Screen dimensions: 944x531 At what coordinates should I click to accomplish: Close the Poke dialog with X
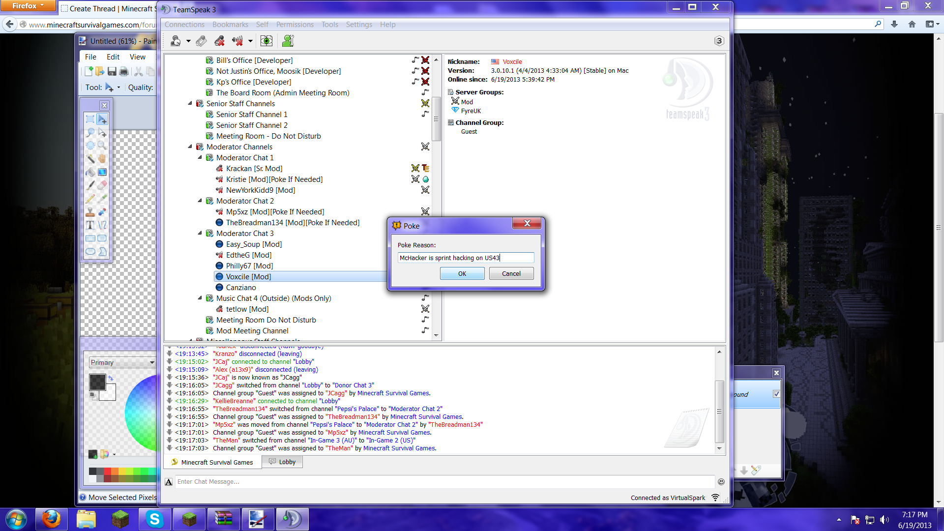click(527, 224)
